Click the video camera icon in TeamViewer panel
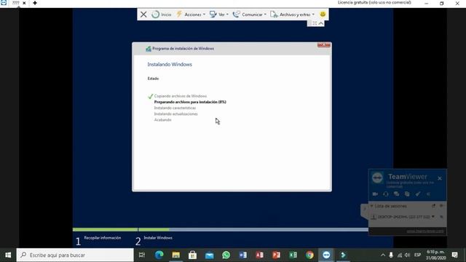The image size is (466, 262). point(375,194)
